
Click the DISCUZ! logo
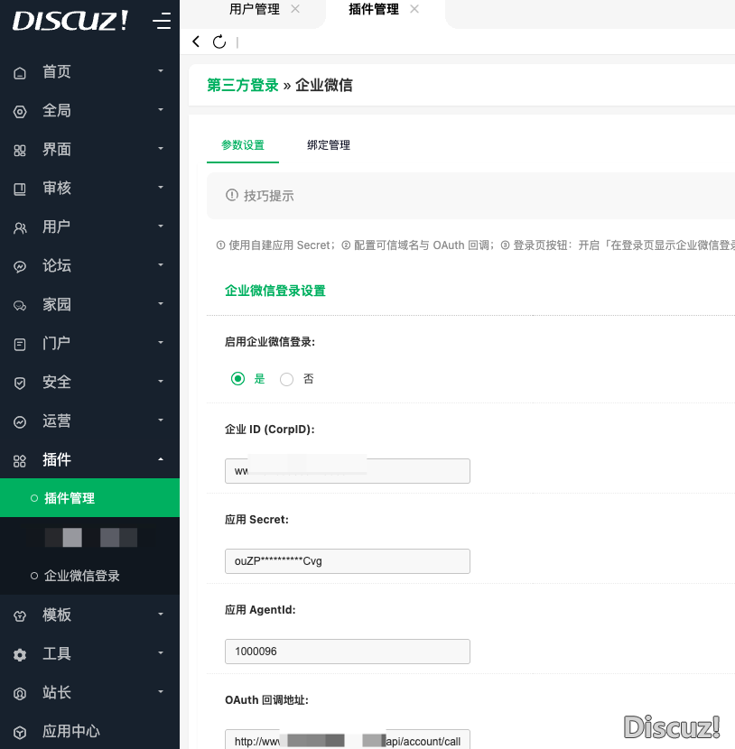70,21
